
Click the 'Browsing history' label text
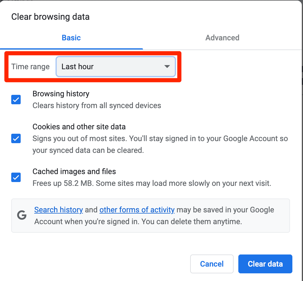tap(61, 94)
